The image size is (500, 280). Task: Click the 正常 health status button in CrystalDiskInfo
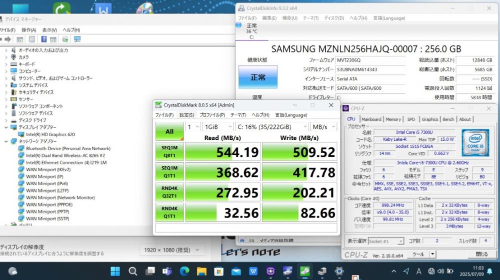(258, 77)
